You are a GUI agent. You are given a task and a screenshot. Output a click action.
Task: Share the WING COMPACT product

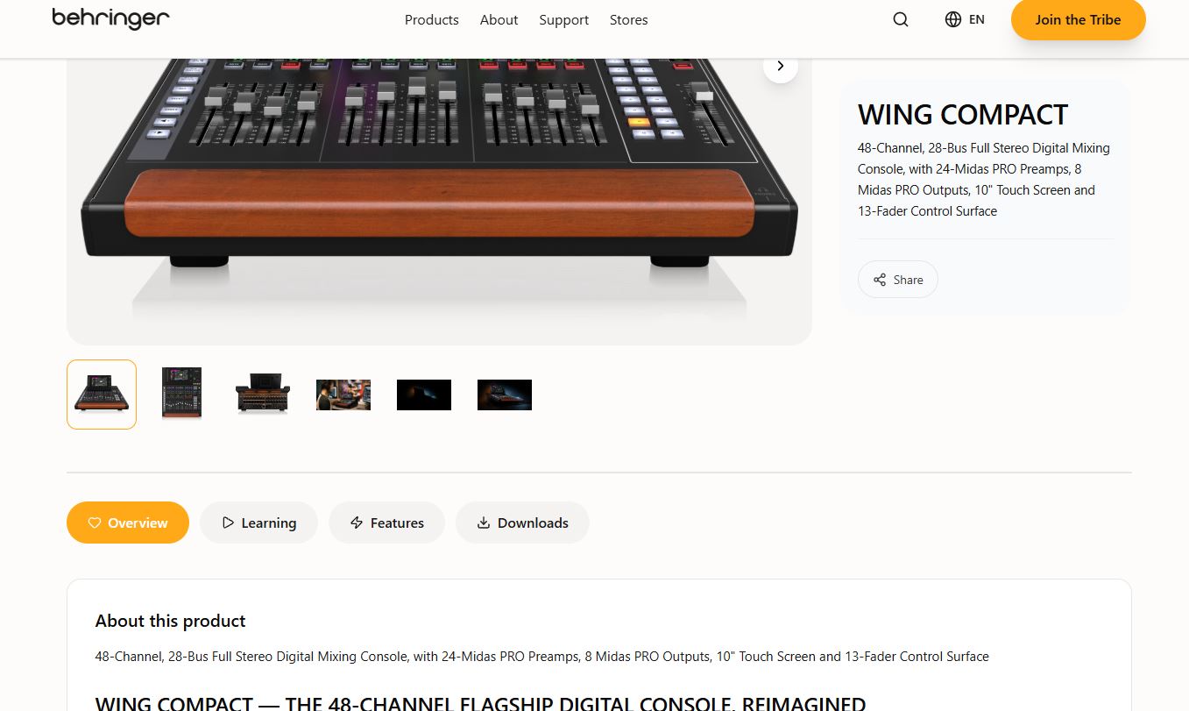897,280
